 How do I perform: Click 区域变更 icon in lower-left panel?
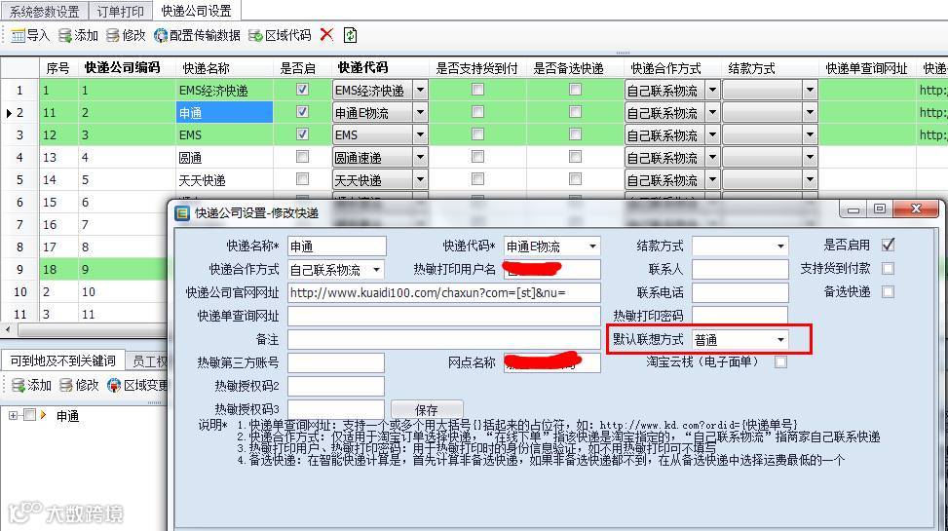(x=114, y=385)
